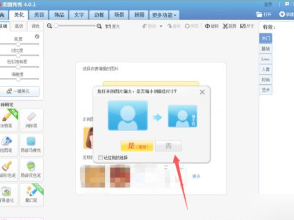Open the 边框 tab
This screenshot has width=294, height=220.
99,15
